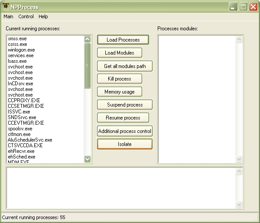Select ehSched.exe in process list
Viewport: 260px width, 223px height.
[x=45, y=157]
